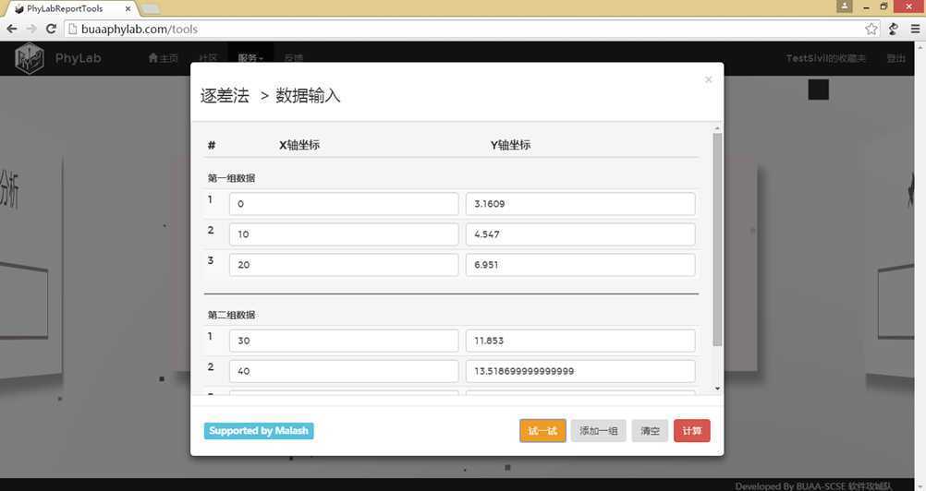This screenshot has height=491, width=926.
Task: Click the 试一试 orange button
Action: pos(542,431)
